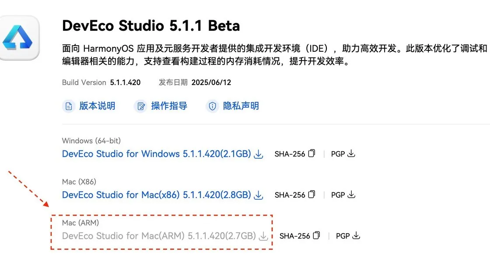Image resolution: width=490 pixels, height=263 pixels.
Task: Copy SHA-256 for Mac(ARM) package
Action: click(x=316, y=236)
